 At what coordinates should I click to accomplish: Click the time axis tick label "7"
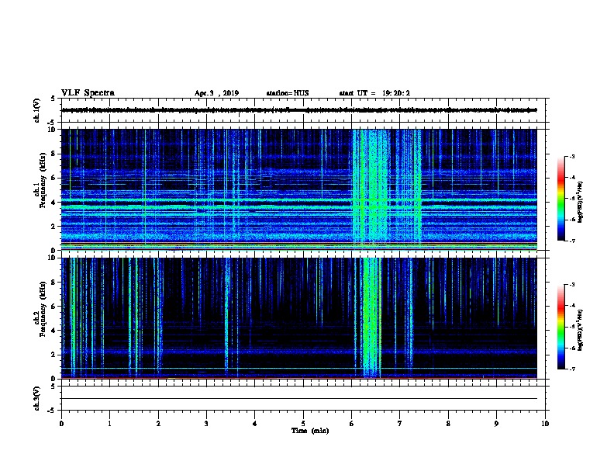pyautogui.click(x=400, y=424)
